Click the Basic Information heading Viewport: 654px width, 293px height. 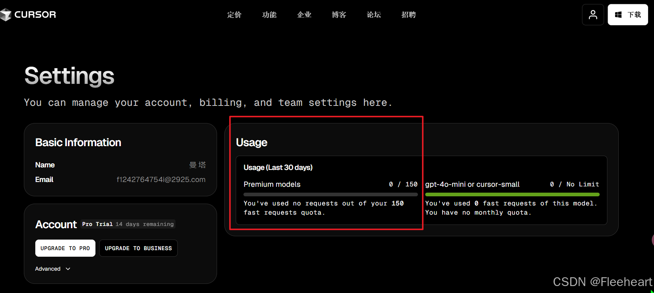point(78,142)
